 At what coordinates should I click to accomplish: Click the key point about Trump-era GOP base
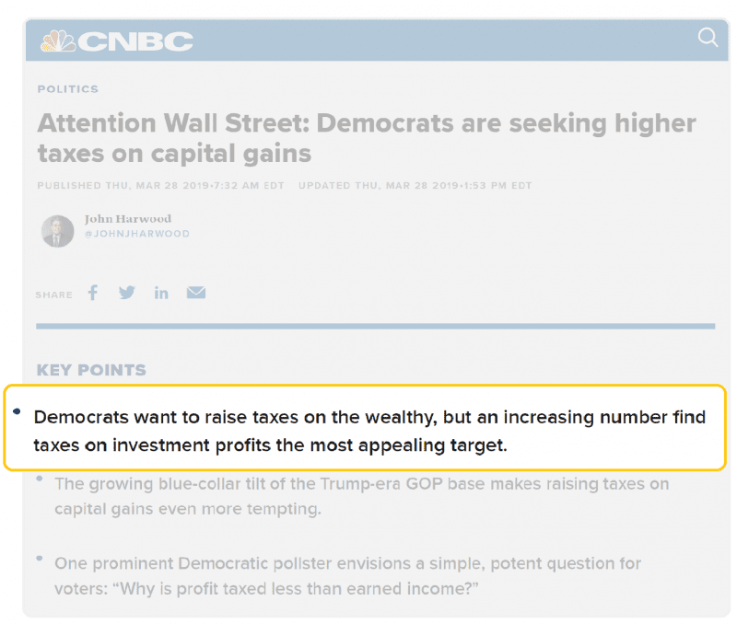coord(361,495)
